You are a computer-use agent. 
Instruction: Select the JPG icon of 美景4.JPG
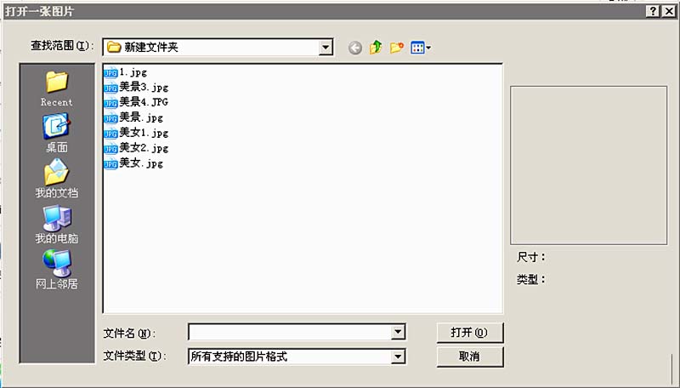click(x=111, y=103)
